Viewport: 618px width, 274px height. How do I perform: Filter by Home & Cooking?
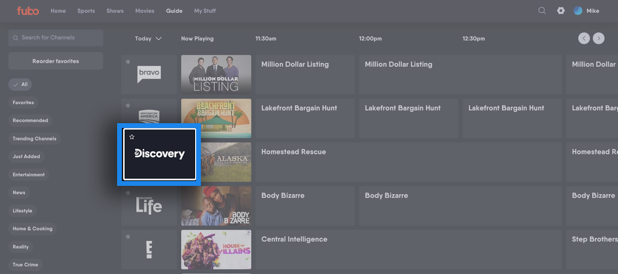[x=32, y=228]
